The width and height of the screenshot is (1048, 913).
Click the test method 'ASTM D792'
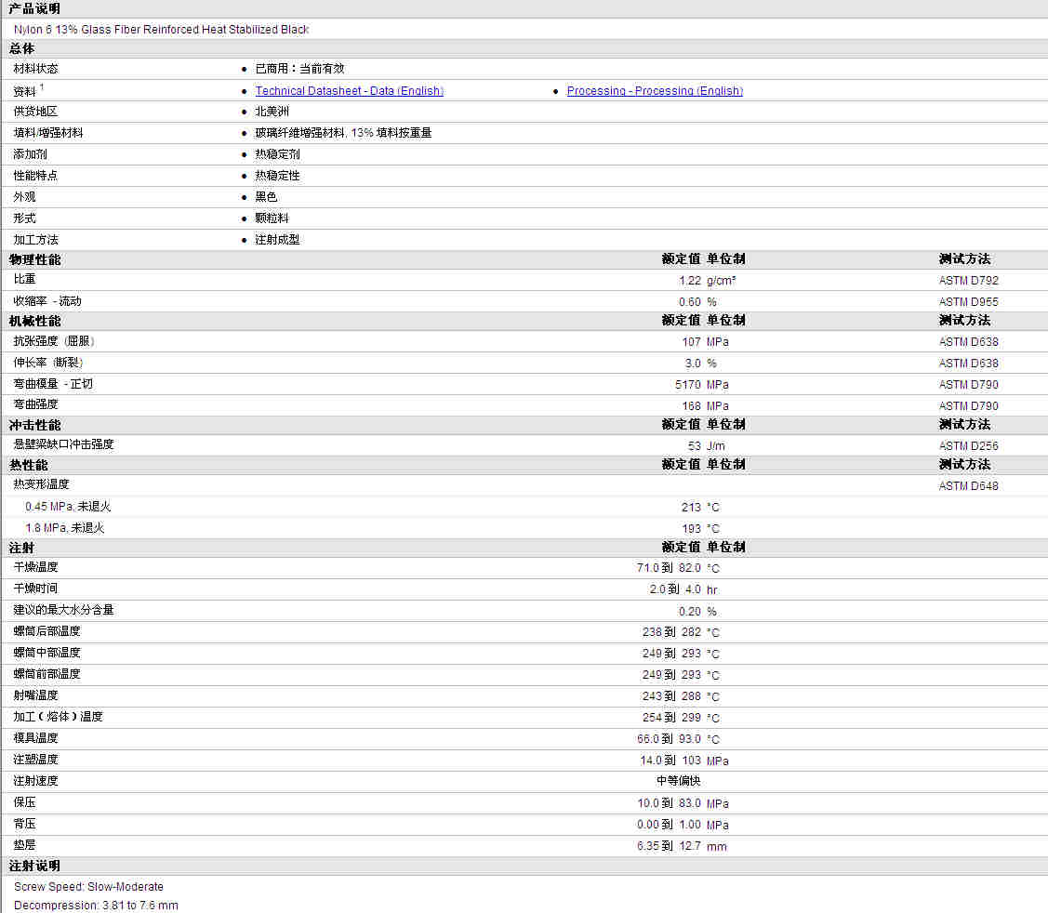[x=968, y=281]
